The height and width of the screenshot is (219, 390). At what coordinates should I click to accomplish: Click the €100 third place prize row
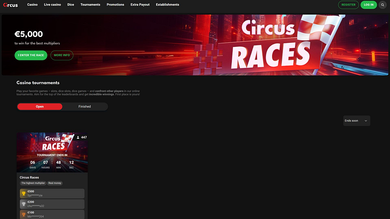click(52, 215)
